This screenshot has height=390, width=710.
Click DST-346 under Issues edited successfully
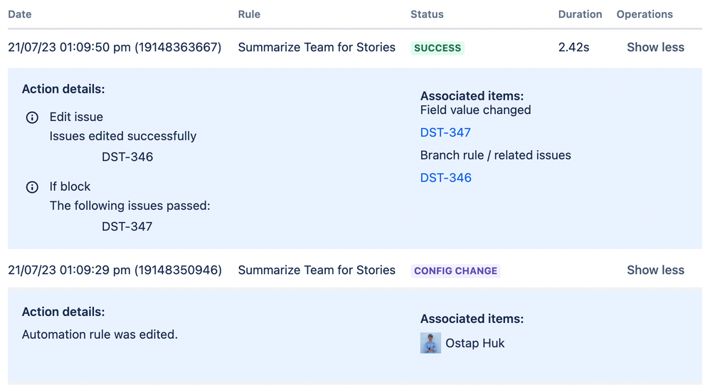[x=127, y=157]
